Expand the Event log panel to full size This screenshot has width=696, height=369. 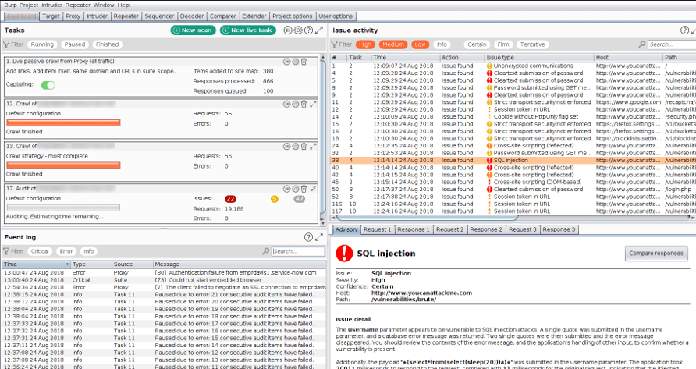(319, 237)
